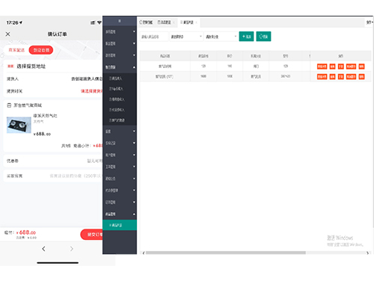Toggle the sidebar with the hamburger icon

coord(120,21)
